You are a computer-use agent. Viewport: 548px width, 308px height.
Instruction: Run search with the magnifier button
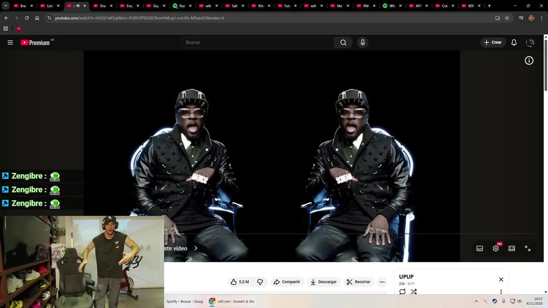click(x=343, y=42)
